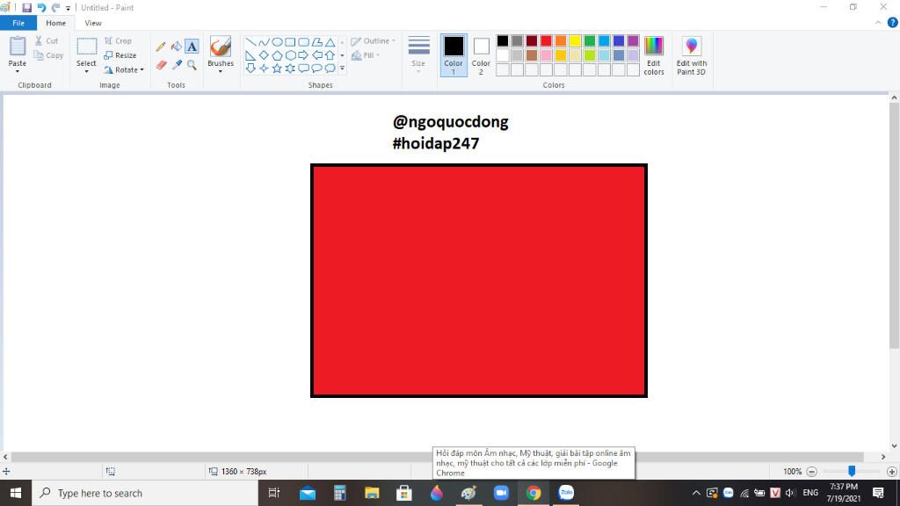This screenshot has height=506, width=900.
Task: Select the Pencil tool
Action: [x=161, y=47]
